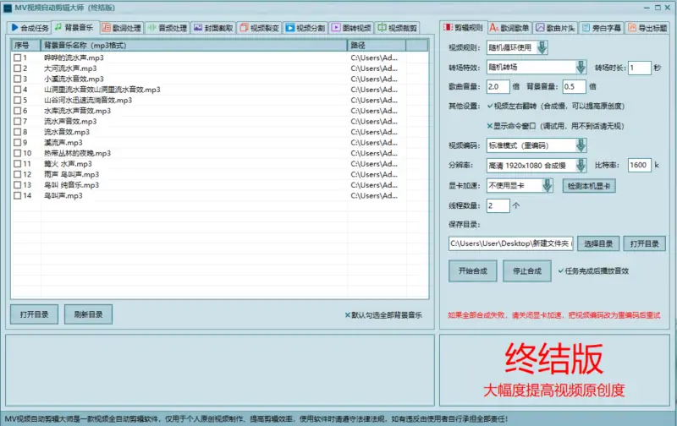This screenshot has width=677, height=426.
Task: Click the 开始合成 button
Action: tap(472, 271)
